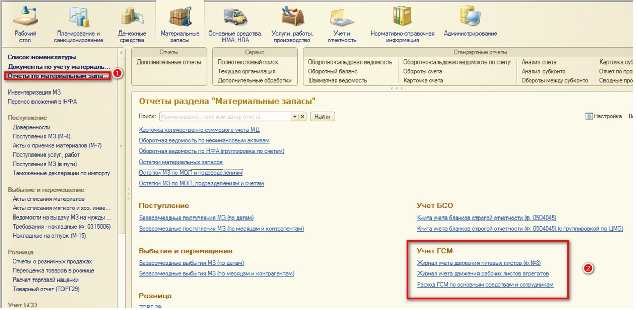
Task: Open Оборотно-сальдовая ведомость standard report
Action: [350, 62]
